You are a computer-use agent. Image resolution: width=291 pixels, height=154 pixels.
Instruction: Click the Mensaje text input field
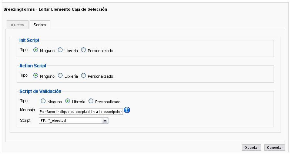(x=81, y=111)
